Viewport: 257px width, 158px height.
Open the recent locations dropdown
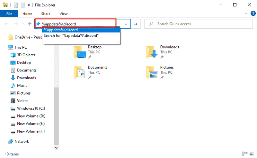point(23,24)
